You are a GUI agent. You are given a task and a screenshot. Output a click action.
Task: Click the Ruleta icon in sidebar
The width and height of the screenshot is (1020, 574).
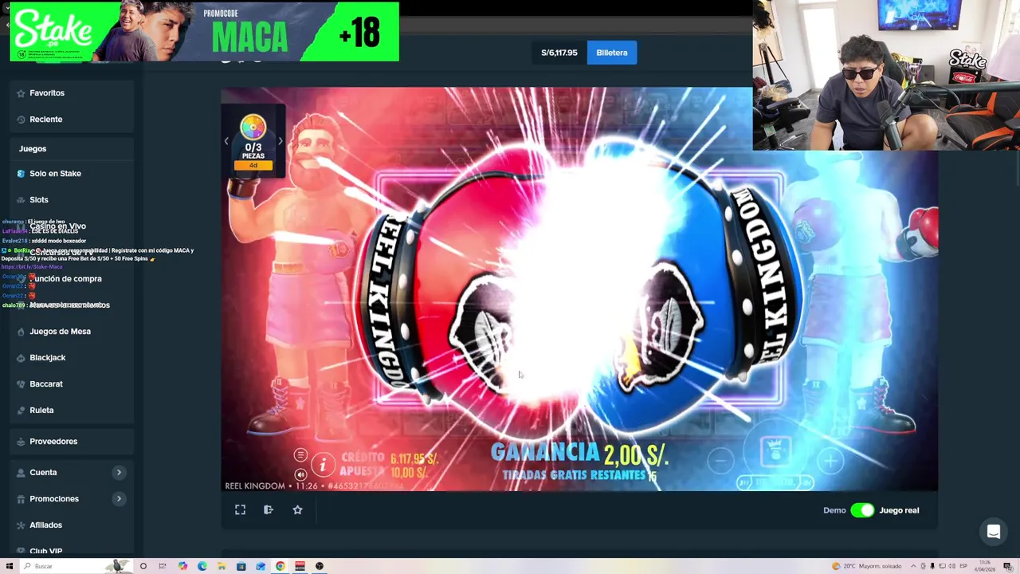21,411
